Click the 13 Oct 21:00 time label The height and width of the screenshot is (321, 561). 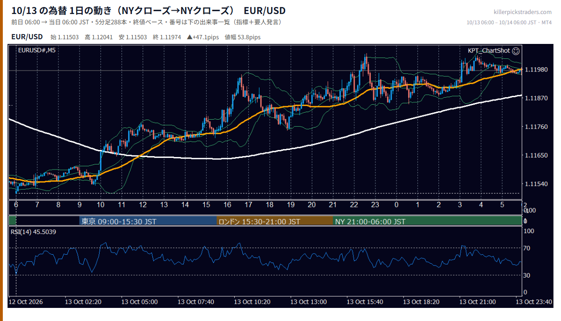pyautogui.click(x=478, y=302)
